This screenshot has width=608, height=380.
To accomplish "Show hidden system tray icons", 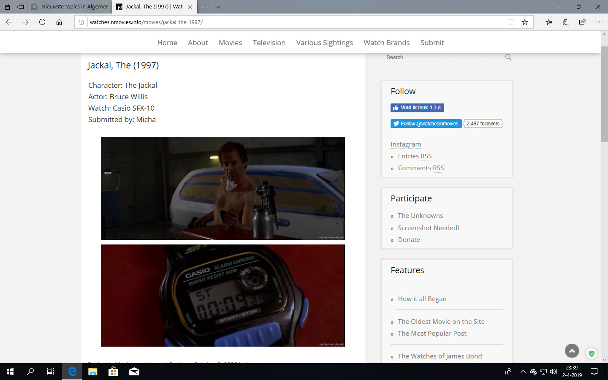I will (x=523, y=372).
